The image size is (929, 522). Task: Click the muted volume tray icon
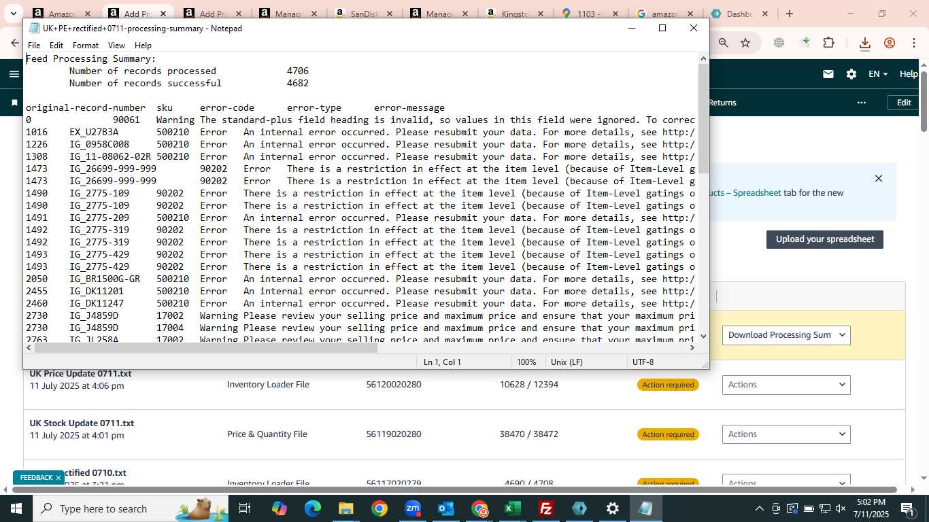pos(841,508)
